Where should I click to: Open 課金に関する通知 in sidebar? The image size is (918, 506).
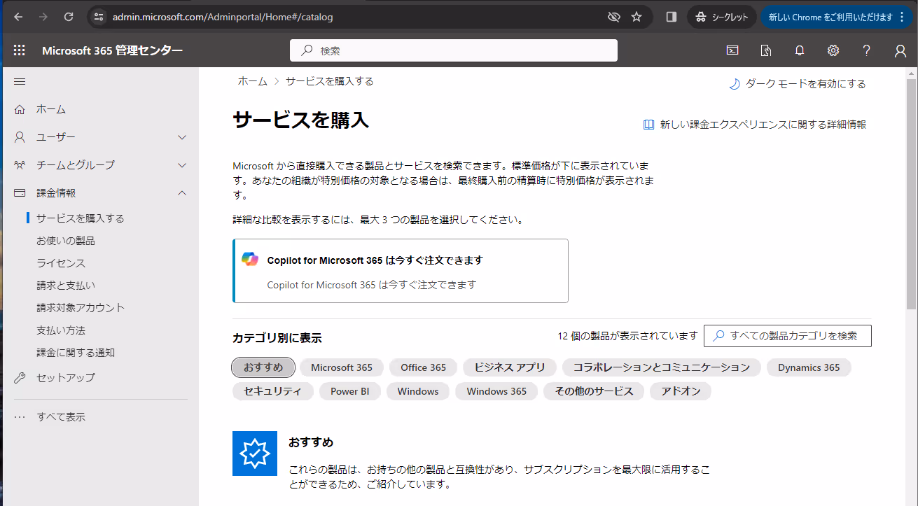click(x=76, y=353)
